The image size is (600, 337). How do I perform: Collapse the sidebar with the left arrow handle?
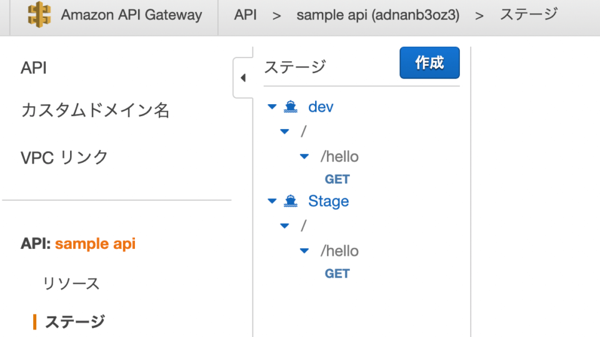(243, 78)
